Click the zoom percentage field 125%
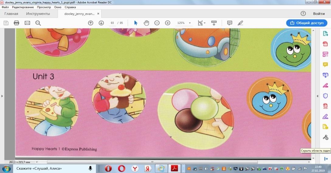 [x=181, y=23]
